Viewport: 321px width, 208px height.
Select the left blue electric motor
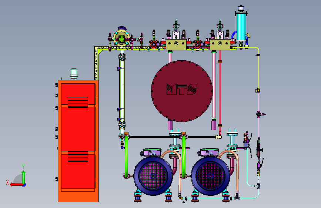click(x=153, y=176)
